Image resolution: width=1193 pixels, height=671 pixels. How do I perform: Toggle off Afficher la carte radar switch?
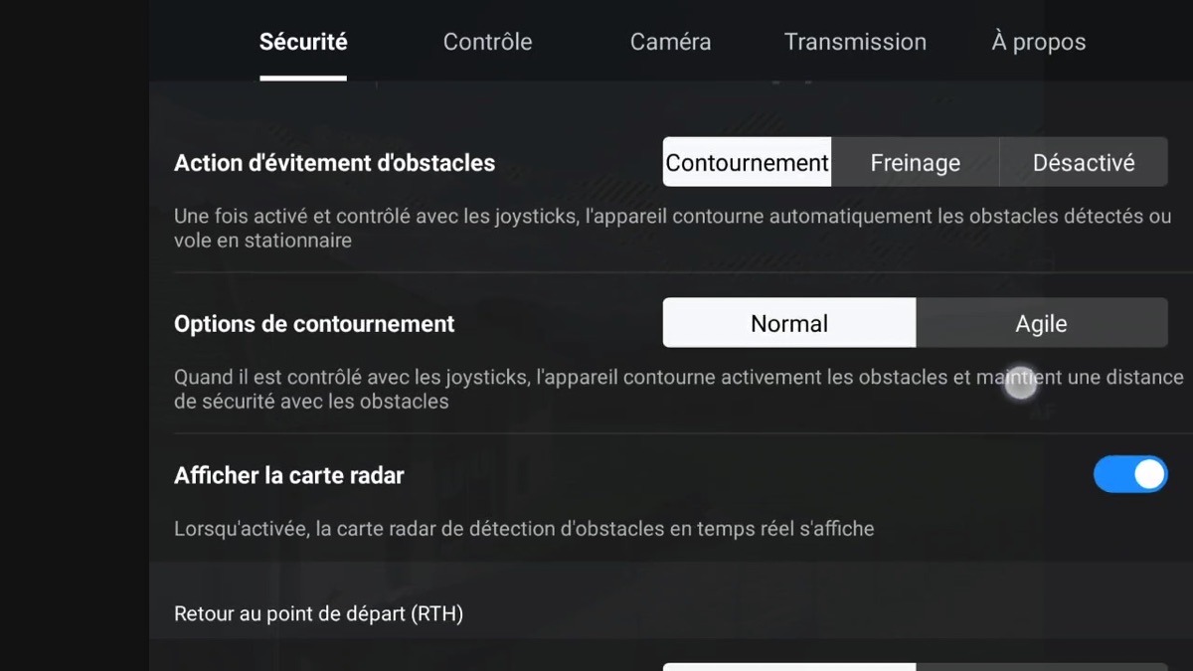click(x=1130, y=474)
